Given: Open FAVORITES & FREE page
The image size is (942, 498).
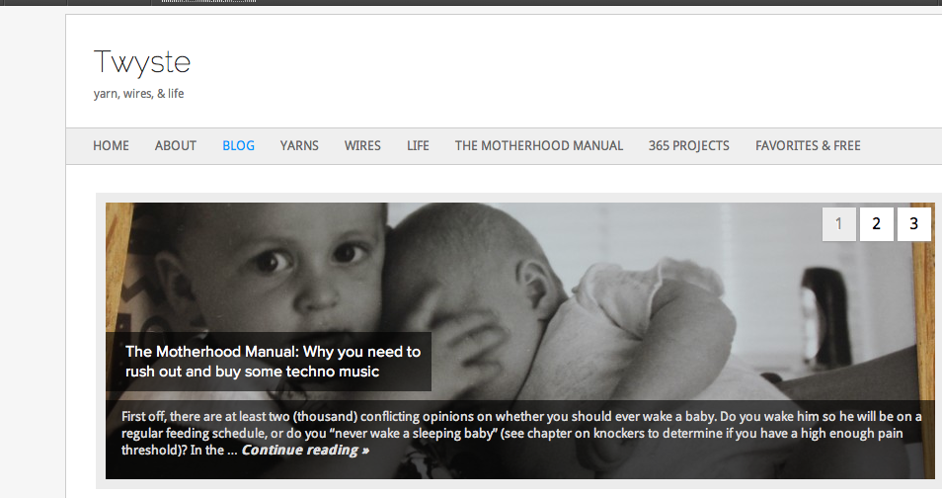Looking at the screenshot, I should pyautogui.click(x=808, y=145).
